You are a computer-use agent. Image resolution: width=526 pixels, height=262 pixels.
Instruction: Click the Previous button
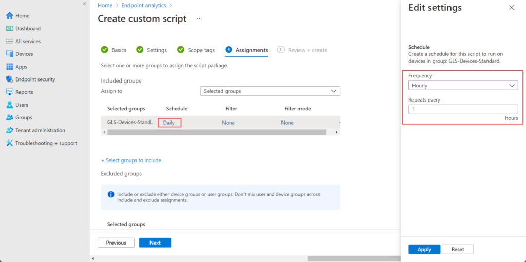coord(116,243)
